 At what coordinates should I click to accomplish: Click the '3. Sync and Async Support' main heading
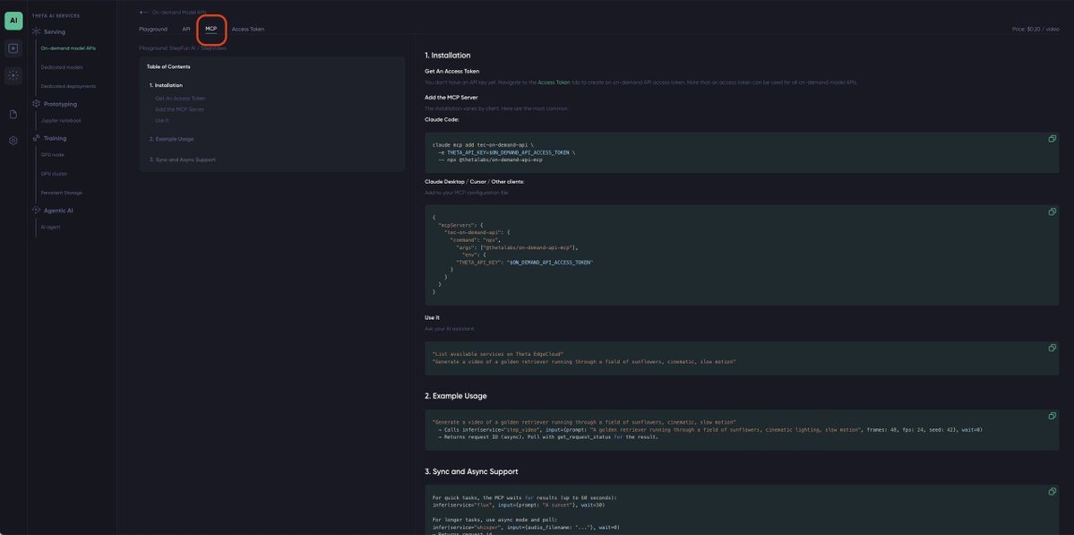pos(471,472)
